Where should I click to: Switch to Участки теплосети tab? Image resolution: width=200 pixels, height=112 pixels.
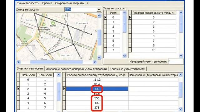[x=30, y=68]
